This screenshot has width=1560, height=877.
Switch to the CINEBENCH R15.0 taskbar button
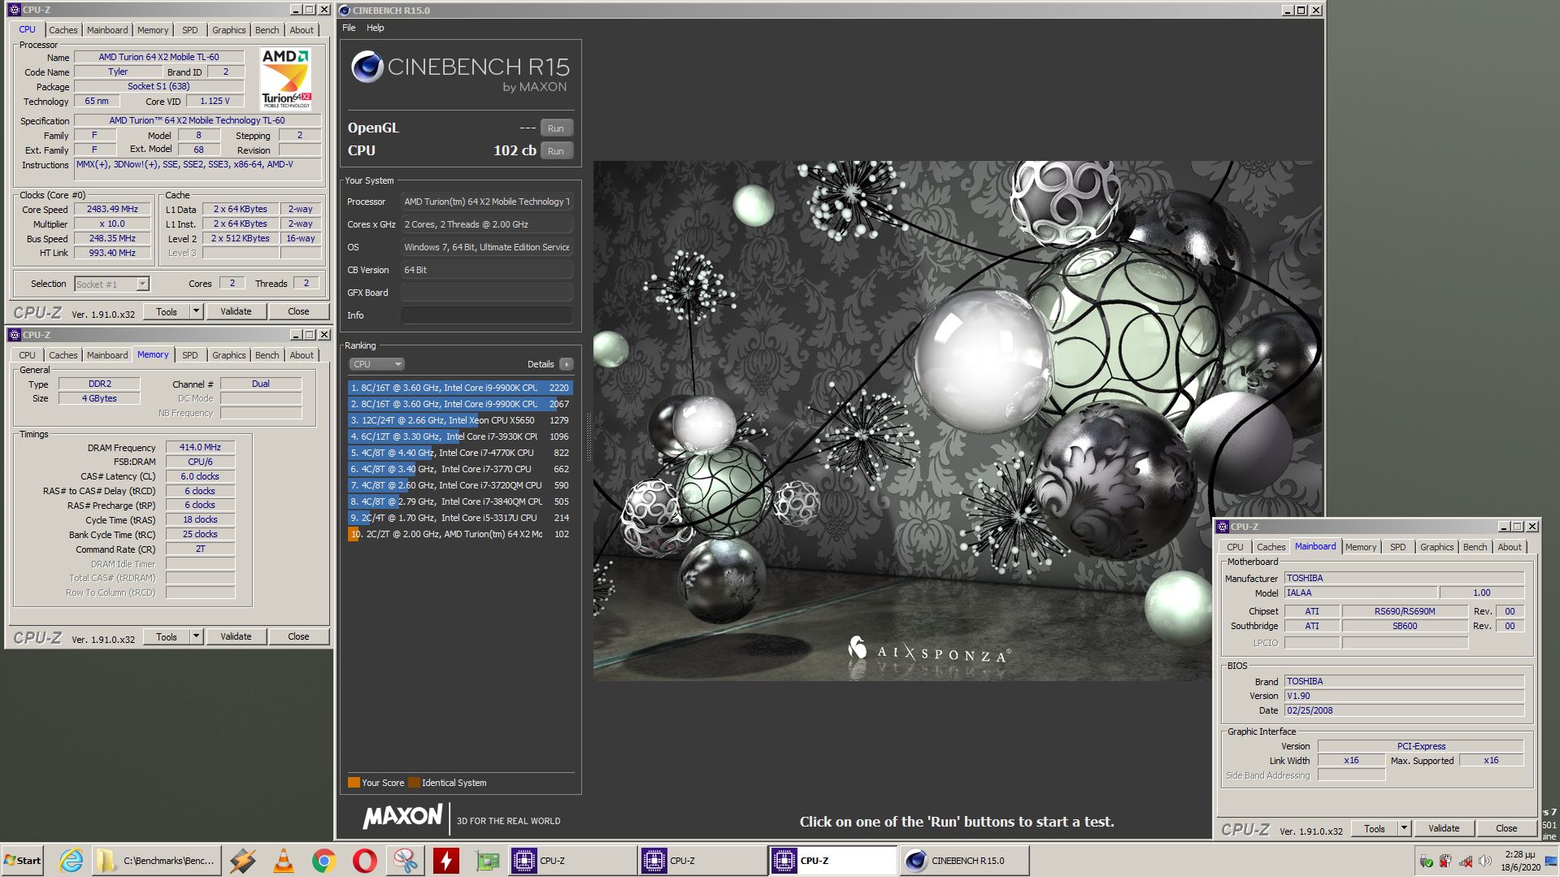pos(963,861)
